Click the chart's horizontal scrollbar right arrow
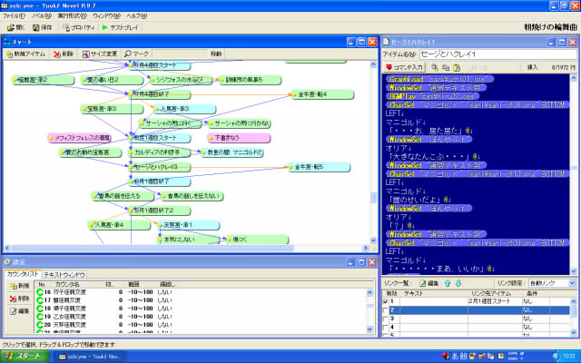Image resolution: width=581 pixels, height=363 pixels. [366, 248]
